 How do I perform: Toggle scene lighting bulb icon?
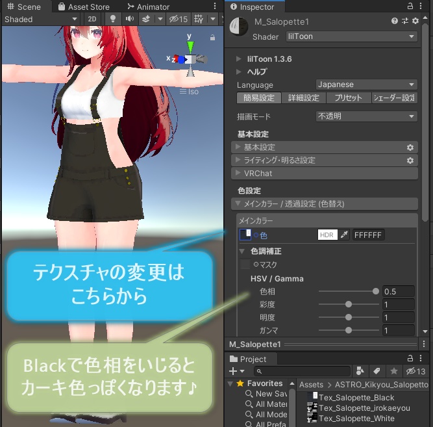(113, 19)
